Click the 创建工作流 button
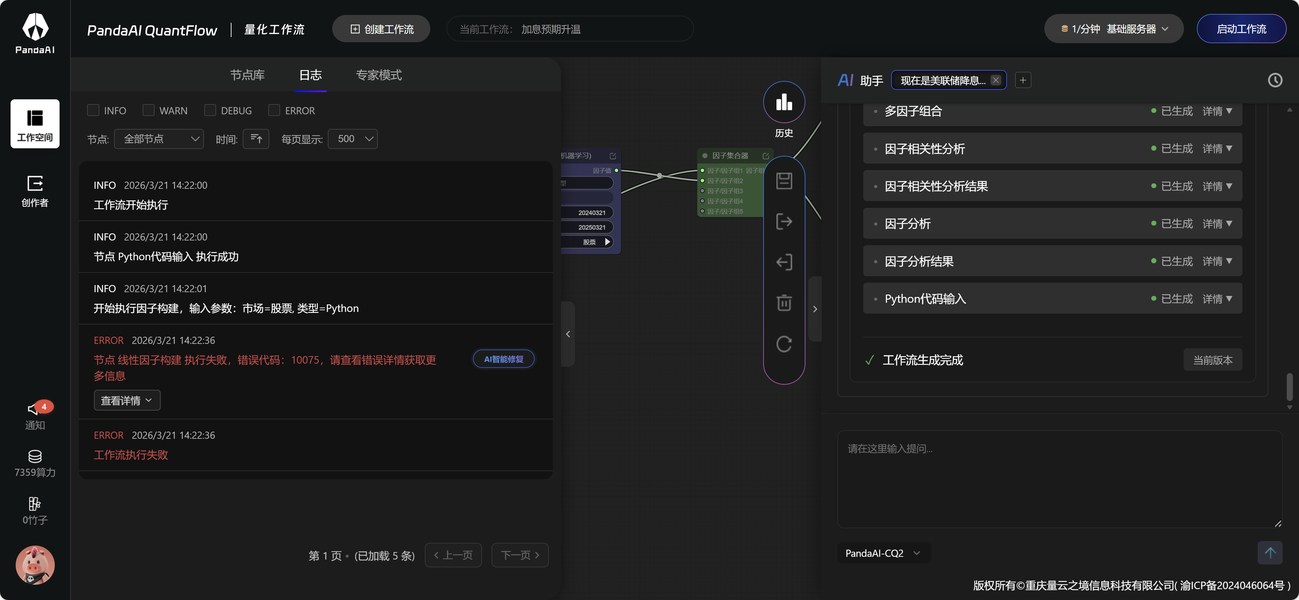 [x=381, y=29]
